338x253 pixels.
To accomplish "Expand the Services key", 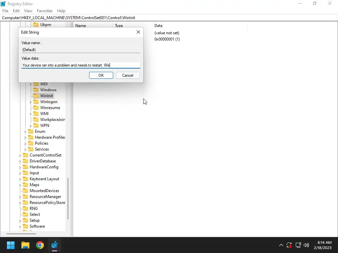I will (x=25, y=149).
